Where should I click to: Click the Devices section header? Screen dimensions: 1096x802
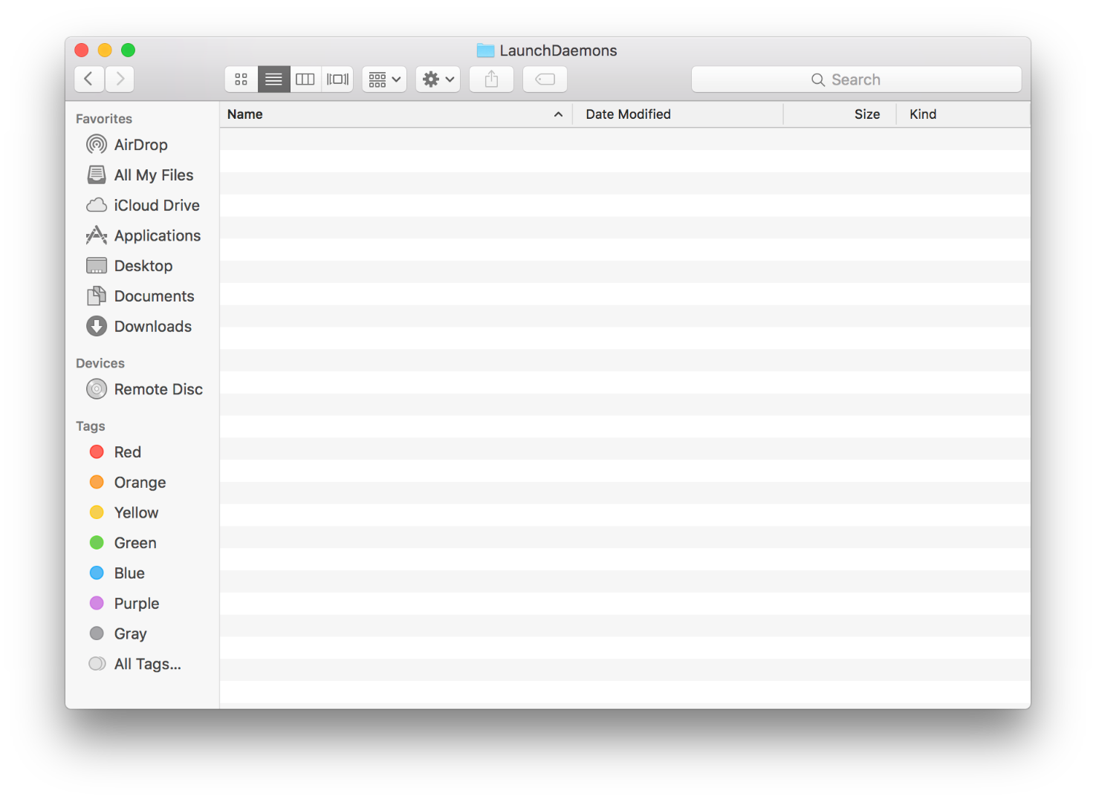(100, 363)
